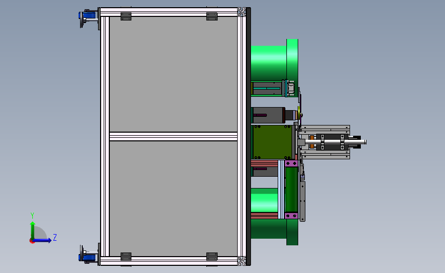Select the gray motor body above green plate
This screenshot has width=445, height=273.
click(269, 115)
